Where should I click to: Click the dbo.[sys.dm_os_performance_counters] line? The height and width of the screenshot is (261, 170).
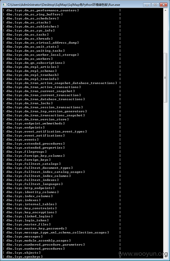click(42, 10)
